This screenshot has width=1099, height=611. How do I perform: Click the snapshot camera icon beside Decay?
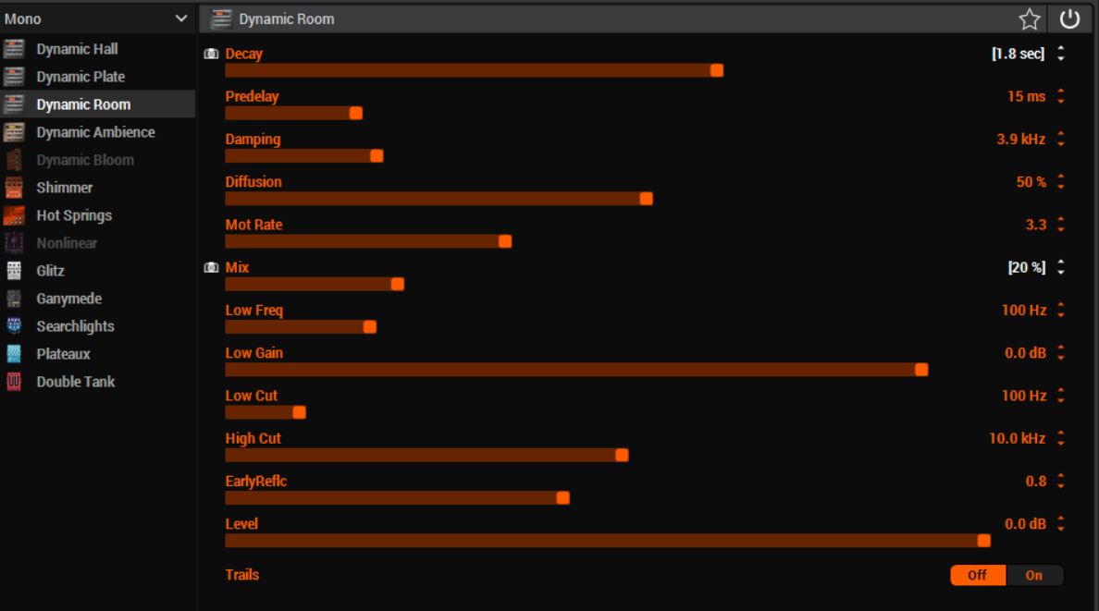211,54
